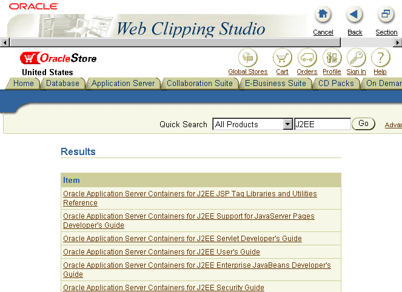The image size is (402, 292).
Task: Click the Go search button
Action: (x=363, y=124)
